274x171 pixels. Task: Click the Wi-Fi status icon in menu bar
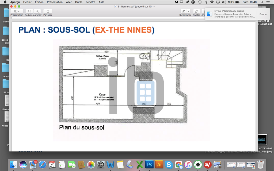pos(212,2)
